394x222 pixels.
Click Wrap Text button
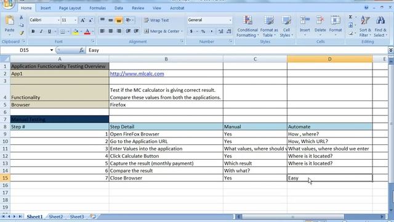pos(156,20)
